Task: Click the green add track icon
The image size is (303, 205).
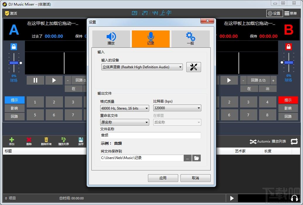Action: (12, 140)
